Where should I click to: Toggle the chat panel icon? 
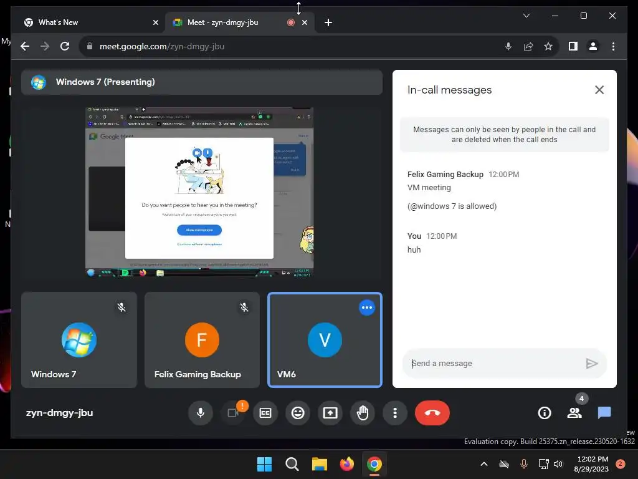point(604,413)
